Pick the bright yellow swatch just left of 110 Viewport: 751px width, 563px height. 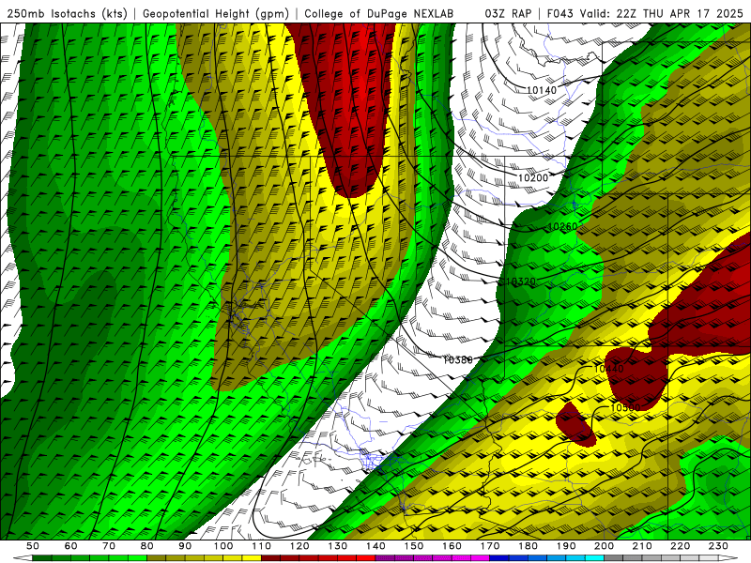coord(252,557)
